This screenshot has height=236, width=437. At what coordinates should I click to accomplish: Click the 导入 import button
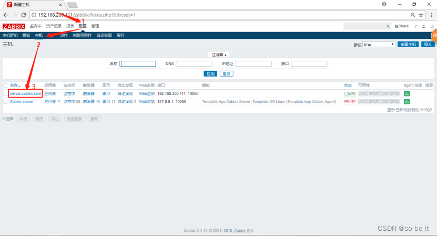coord(428,45)
